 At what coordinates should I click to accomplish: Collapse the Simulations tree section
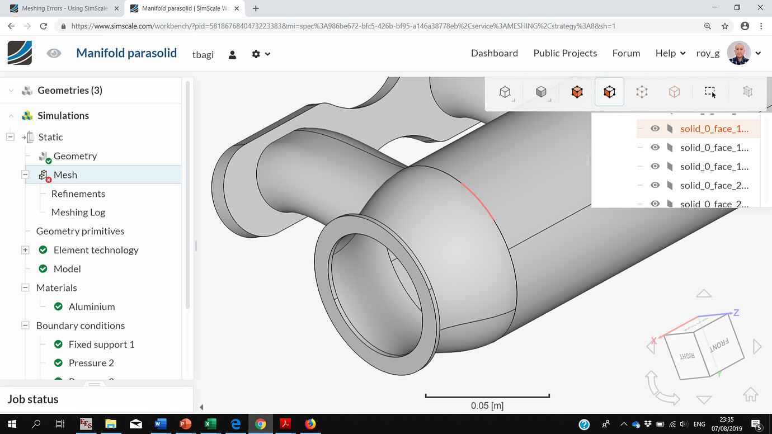pos(11,115)
